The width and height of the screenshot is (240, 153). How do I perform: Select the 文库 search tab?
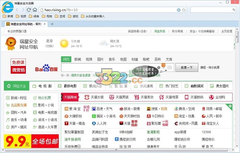169,59
